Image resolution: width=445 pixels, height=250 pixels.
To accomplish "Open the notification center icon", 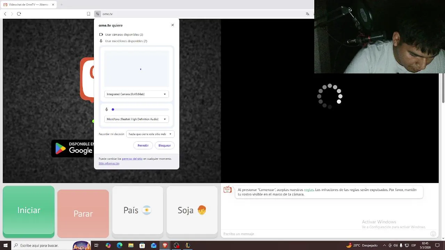I will (437, 245).
